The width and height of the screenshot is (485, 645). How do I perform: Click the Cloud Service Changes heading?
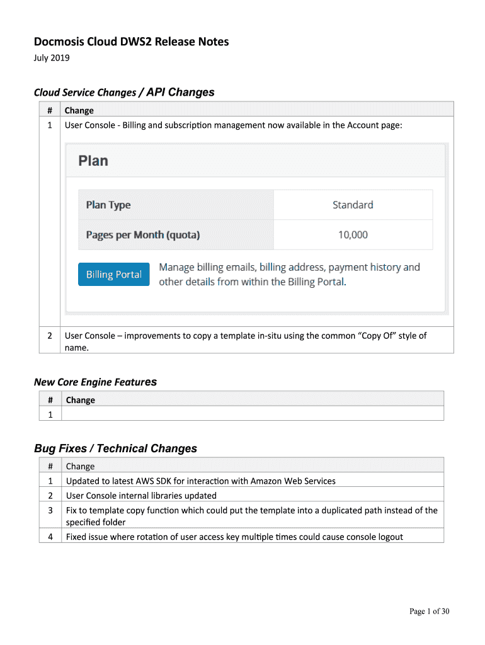coord(123,93)
